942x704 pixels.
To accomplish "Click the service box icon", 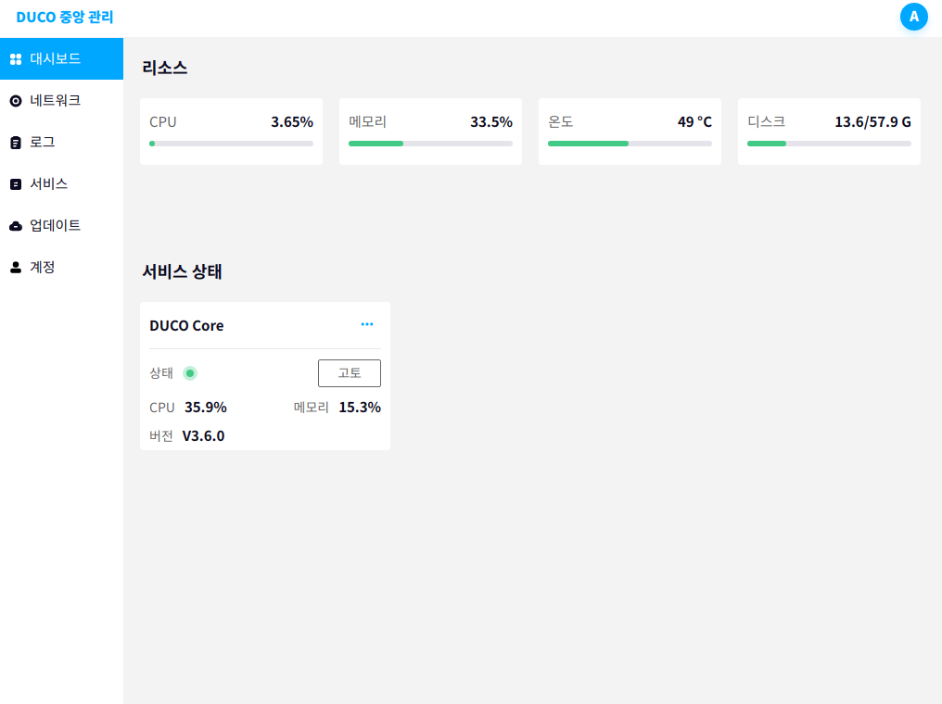I will [16, 184].
